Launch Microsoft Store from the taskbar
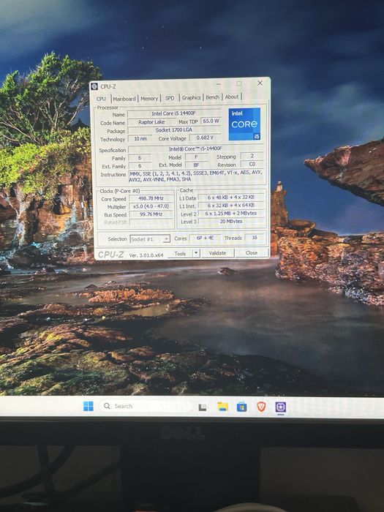 (241, 407)
